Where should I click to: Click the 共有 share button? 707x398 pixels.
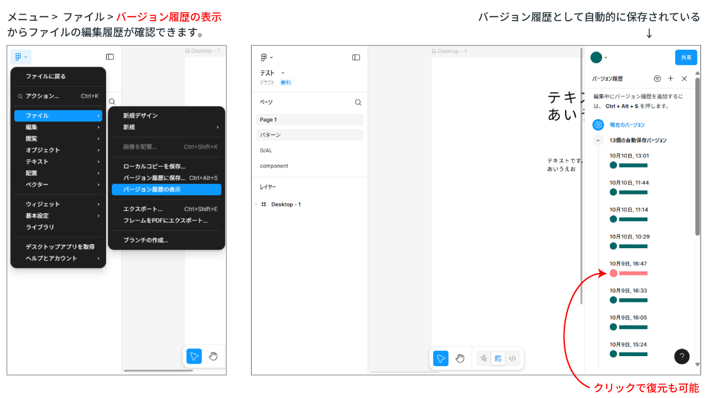(x=686, y=57)
